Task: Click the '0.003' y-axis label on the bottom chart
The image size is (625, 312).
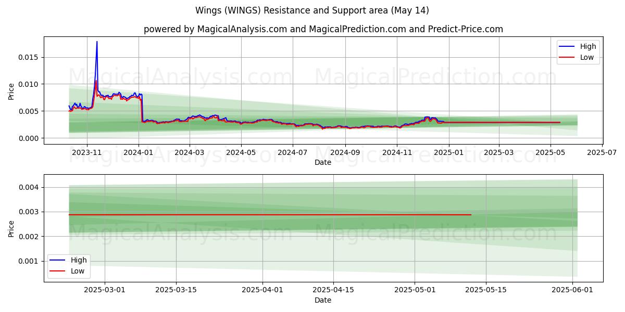Action: click(x=30, y=212)
